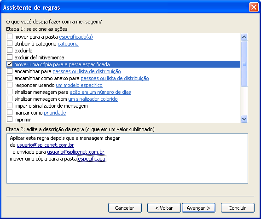Go back with '< Voltar' button
261x219 pixels.
click(x=164, y=207)
